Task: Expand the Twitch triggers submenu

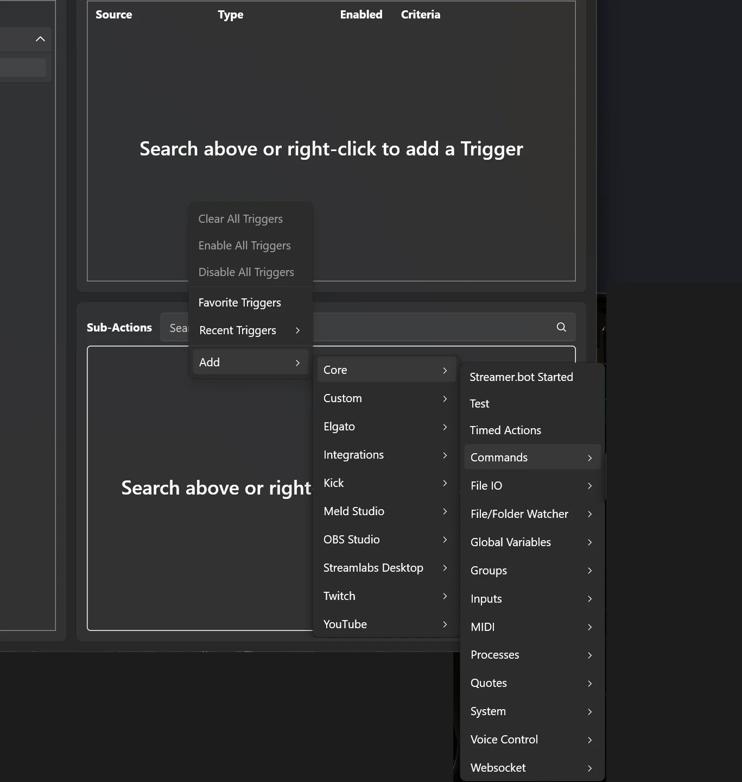Action: [x=386, y=596]
